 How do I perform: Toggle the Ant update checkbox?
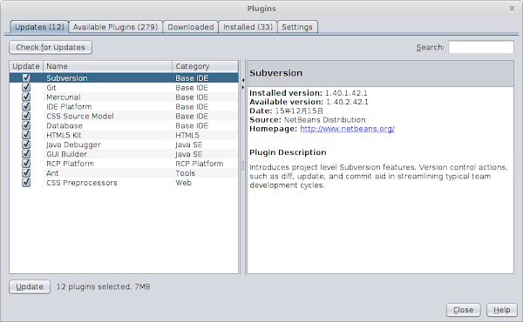26,173
